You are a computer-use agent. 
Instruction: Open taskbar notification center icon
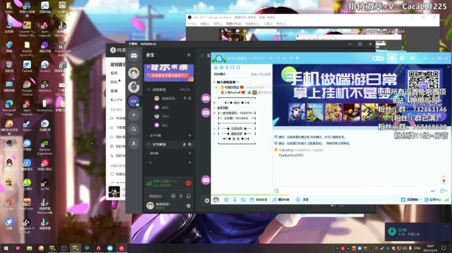tap(443, 248)
